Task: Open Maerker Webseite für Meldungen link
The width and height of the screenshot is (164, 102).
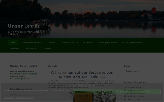Action: [x=24, y=74]
